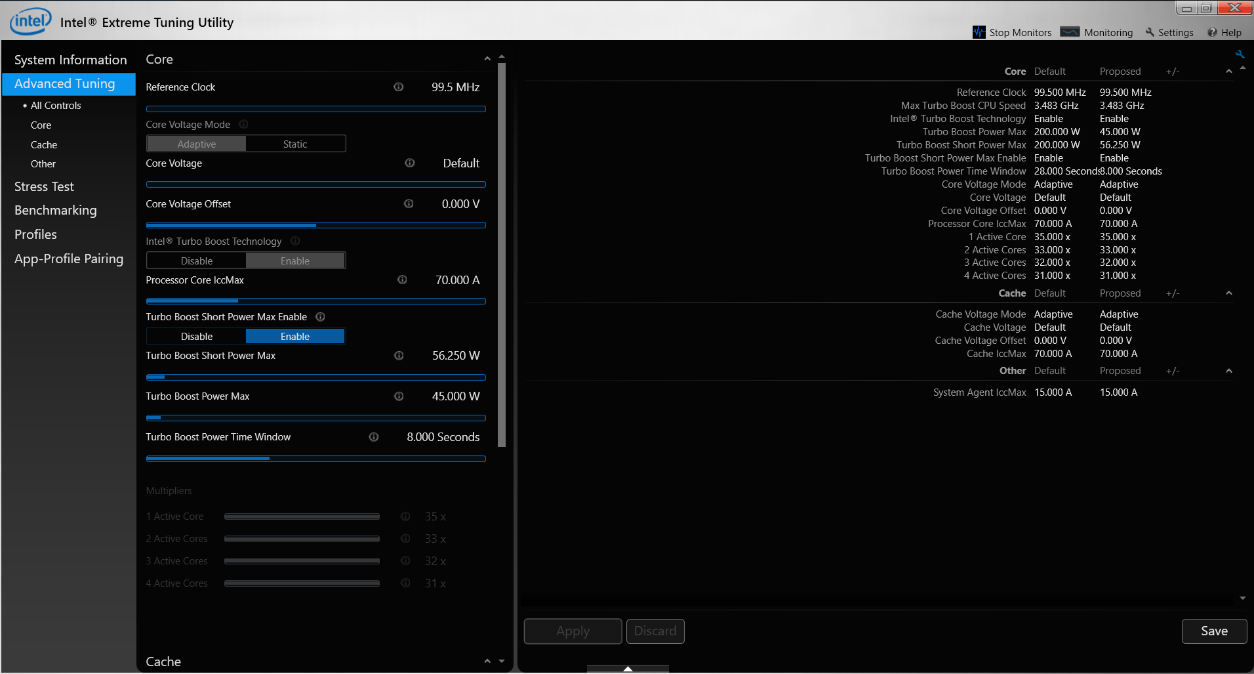Image resolution: width=1254 pixels, height=674 pixels.
Task: Open App-Profile Pairing section
Action: tap(69, 259)
